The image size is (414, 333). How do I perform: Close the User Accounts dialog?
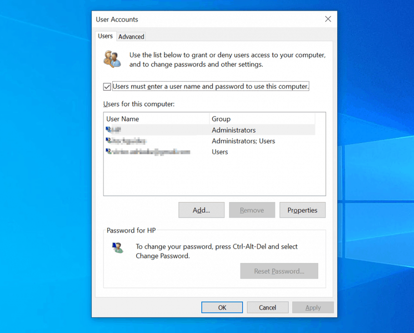pos(328,19)
